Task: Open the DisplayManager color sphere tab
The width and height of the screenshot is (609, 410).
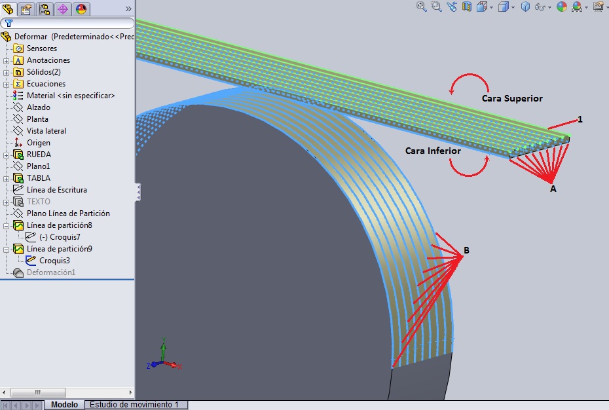Action: click(x=81, y=9)
